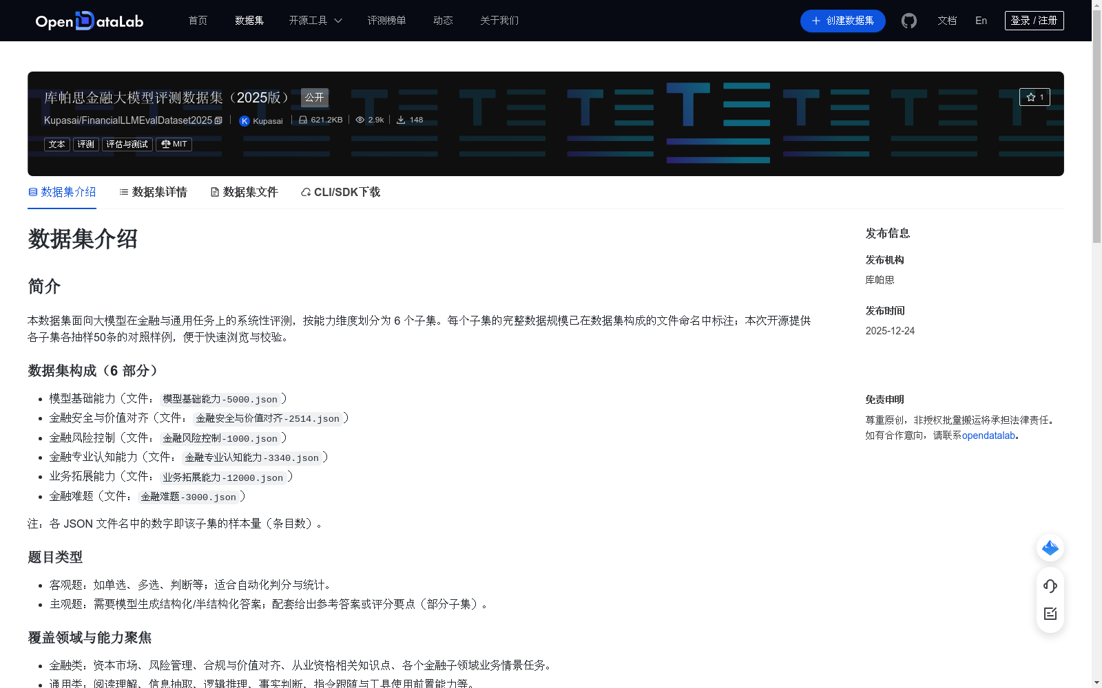Click file name 金融安全与价值对齐-2514.json

point(268,418)
